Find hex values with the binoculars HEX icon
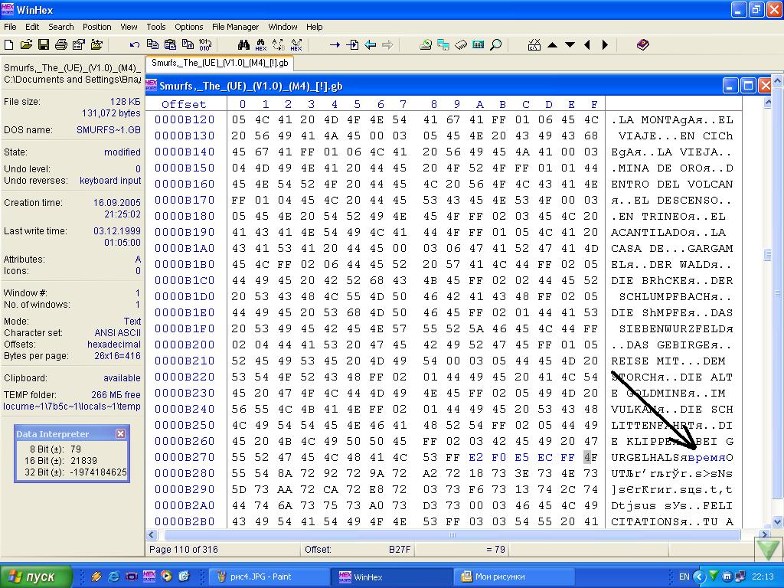Image resolution: width=784 pixels, height=588 pixels. [x=260, y=45]
